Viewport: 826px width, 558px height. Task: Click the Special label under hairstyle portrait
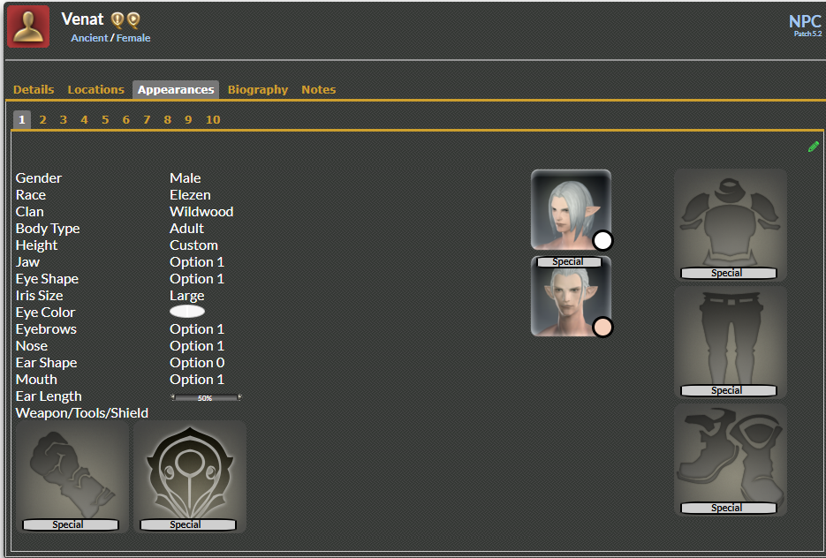point(568,261)
